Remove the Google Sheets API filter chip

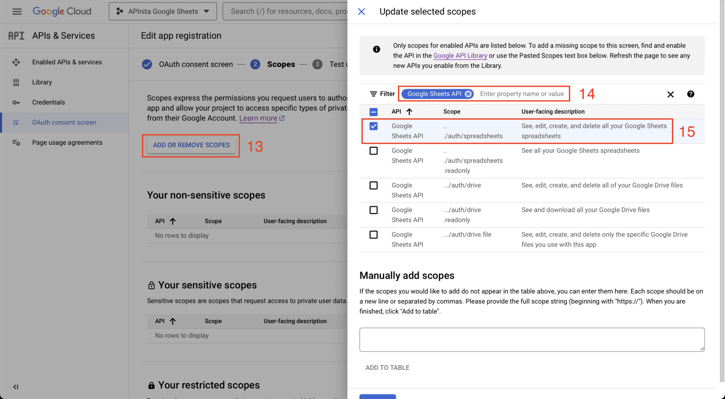tap(468, 94)
